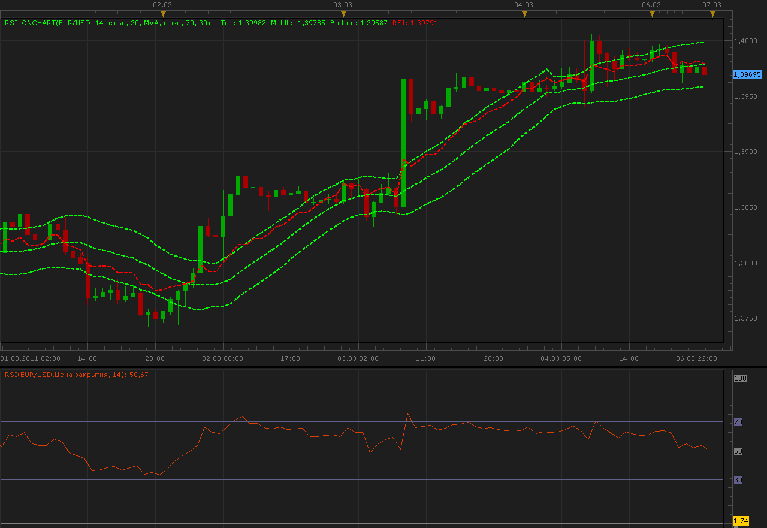This screenshot has height=528, width=767.
Task: Click the '03.03 02:00' time axis label
Action: click(x=358, y=358)
